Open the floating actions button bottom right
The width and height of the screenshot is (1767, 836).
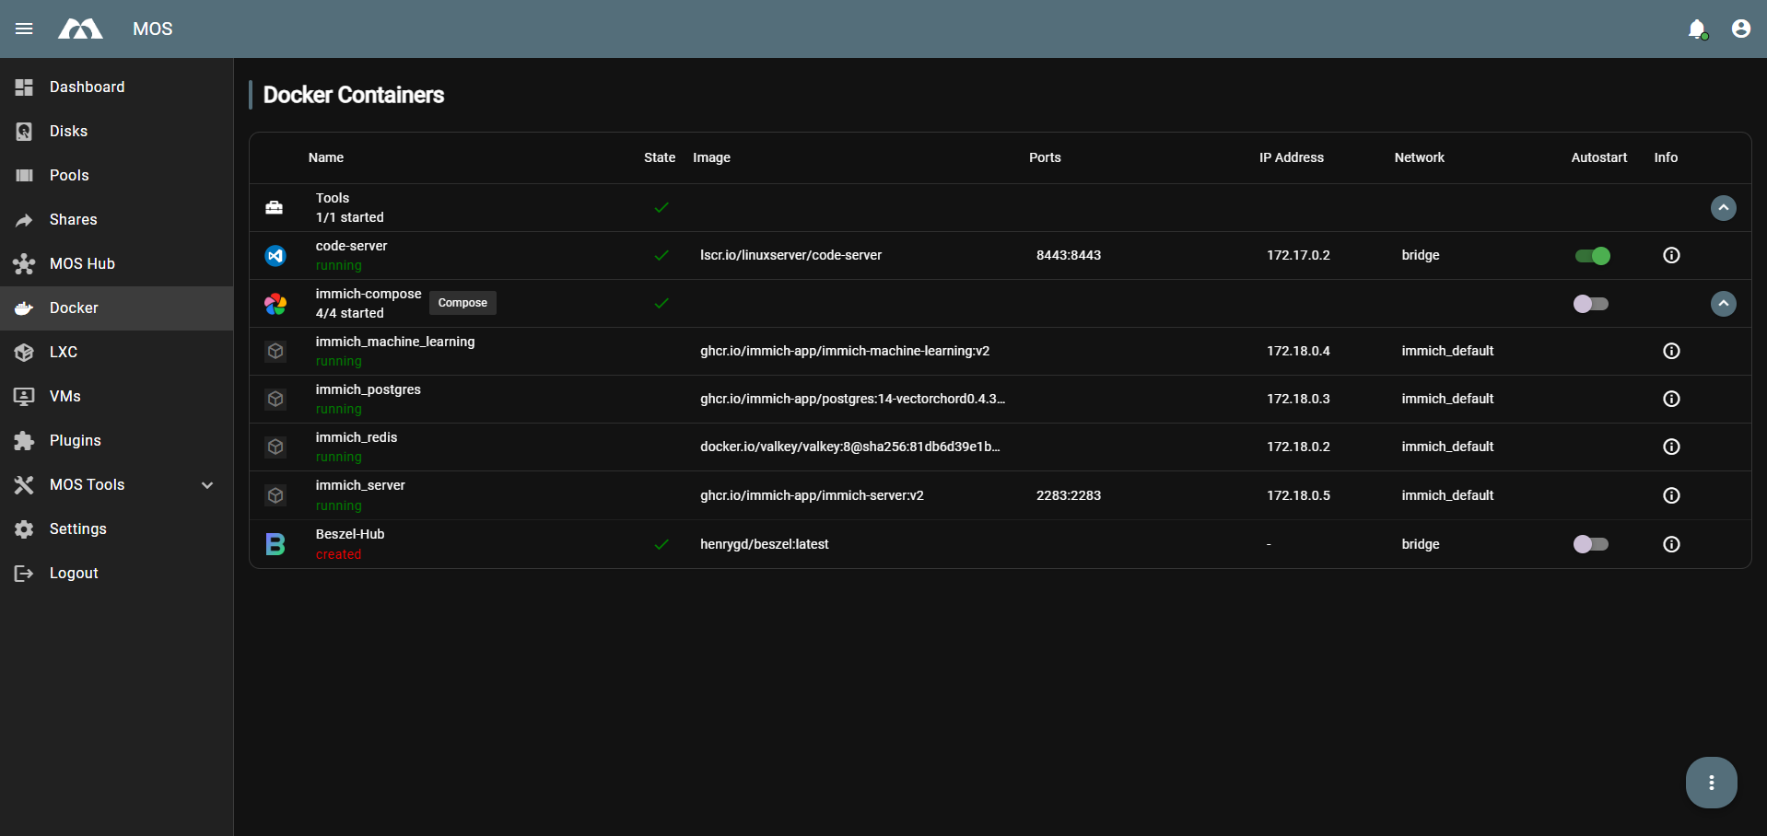tap(1711, 782)
